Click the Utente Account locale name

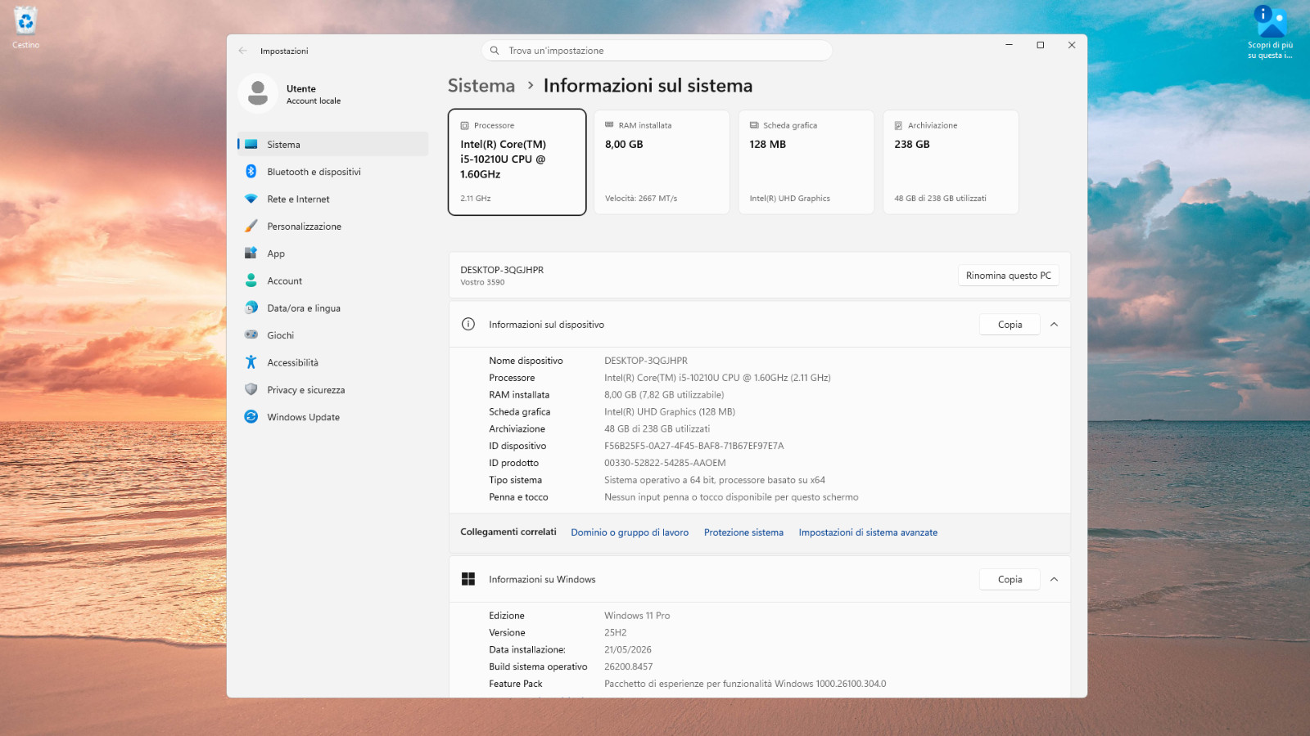314,94
